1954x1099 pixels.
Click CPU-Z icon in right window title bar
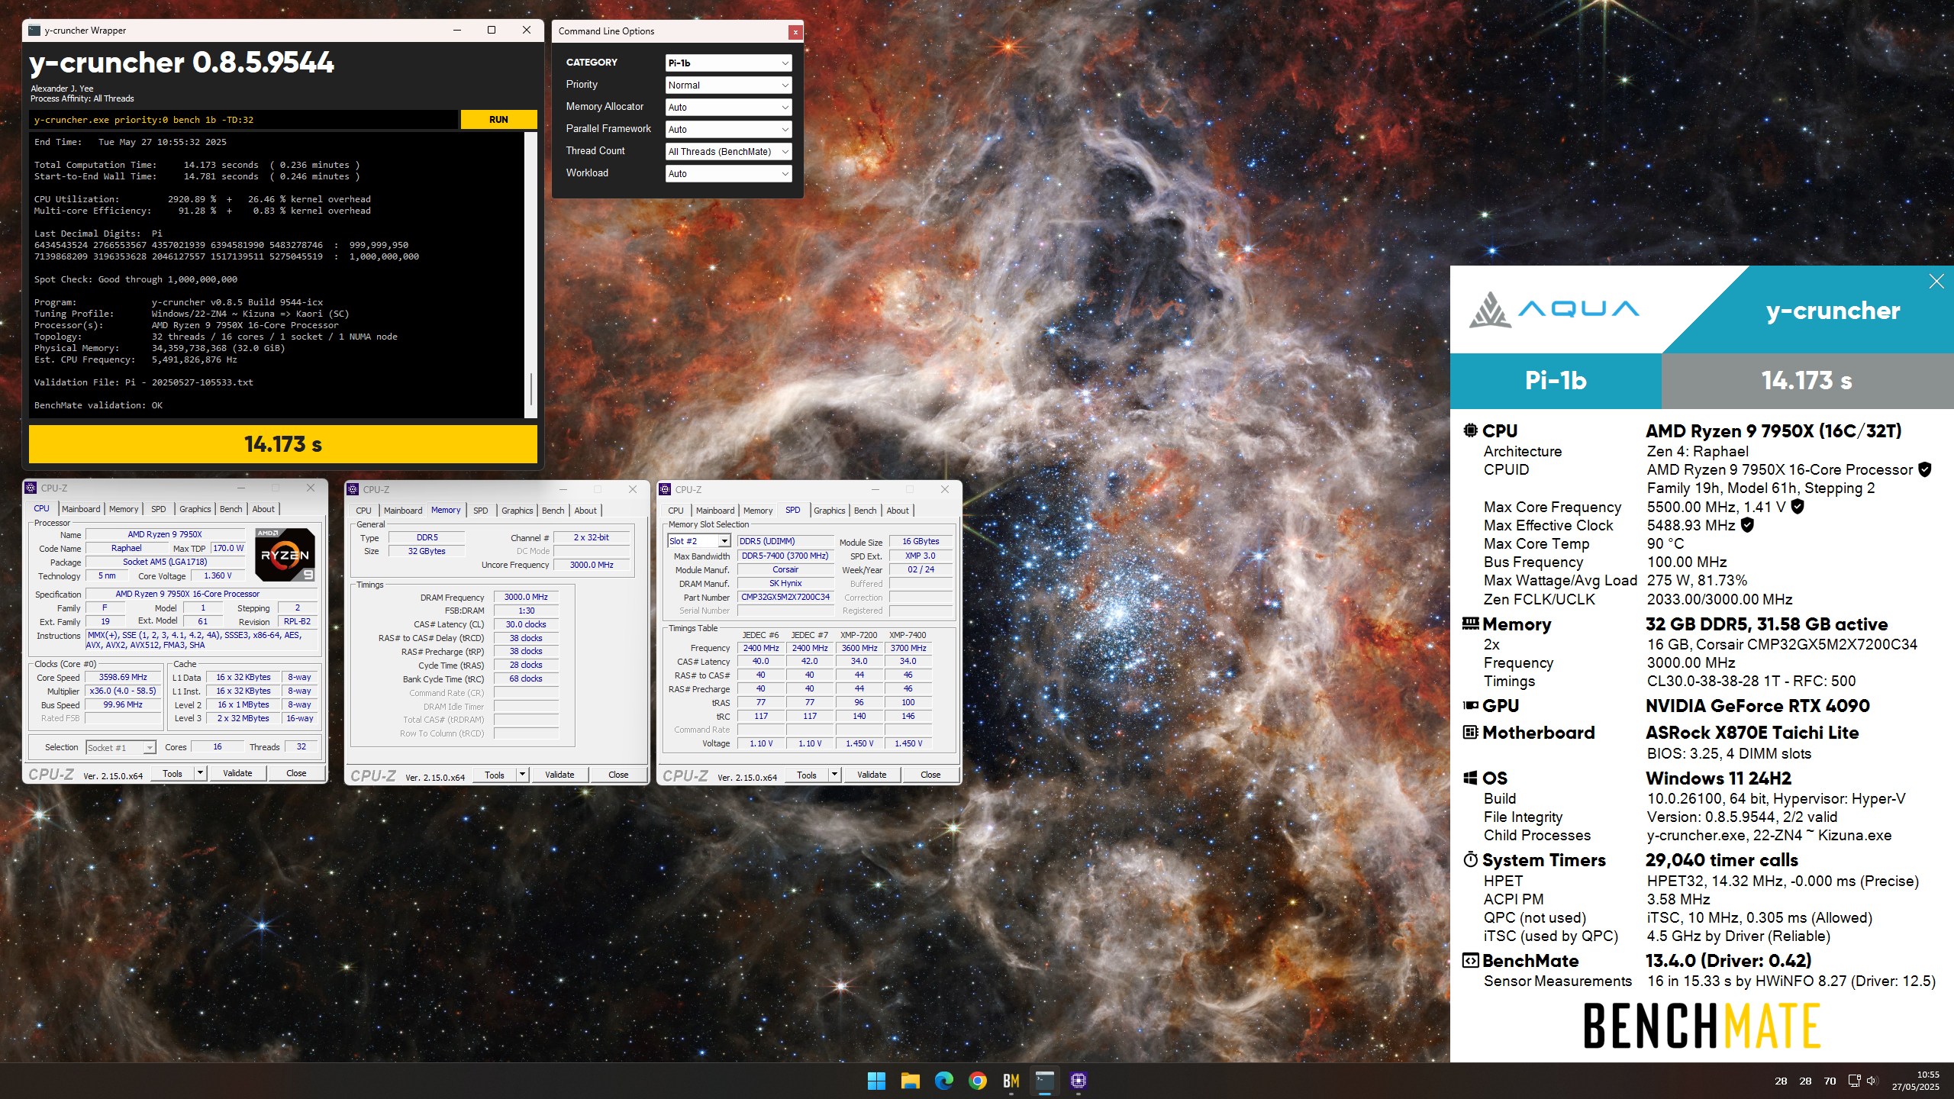[666, 489]
